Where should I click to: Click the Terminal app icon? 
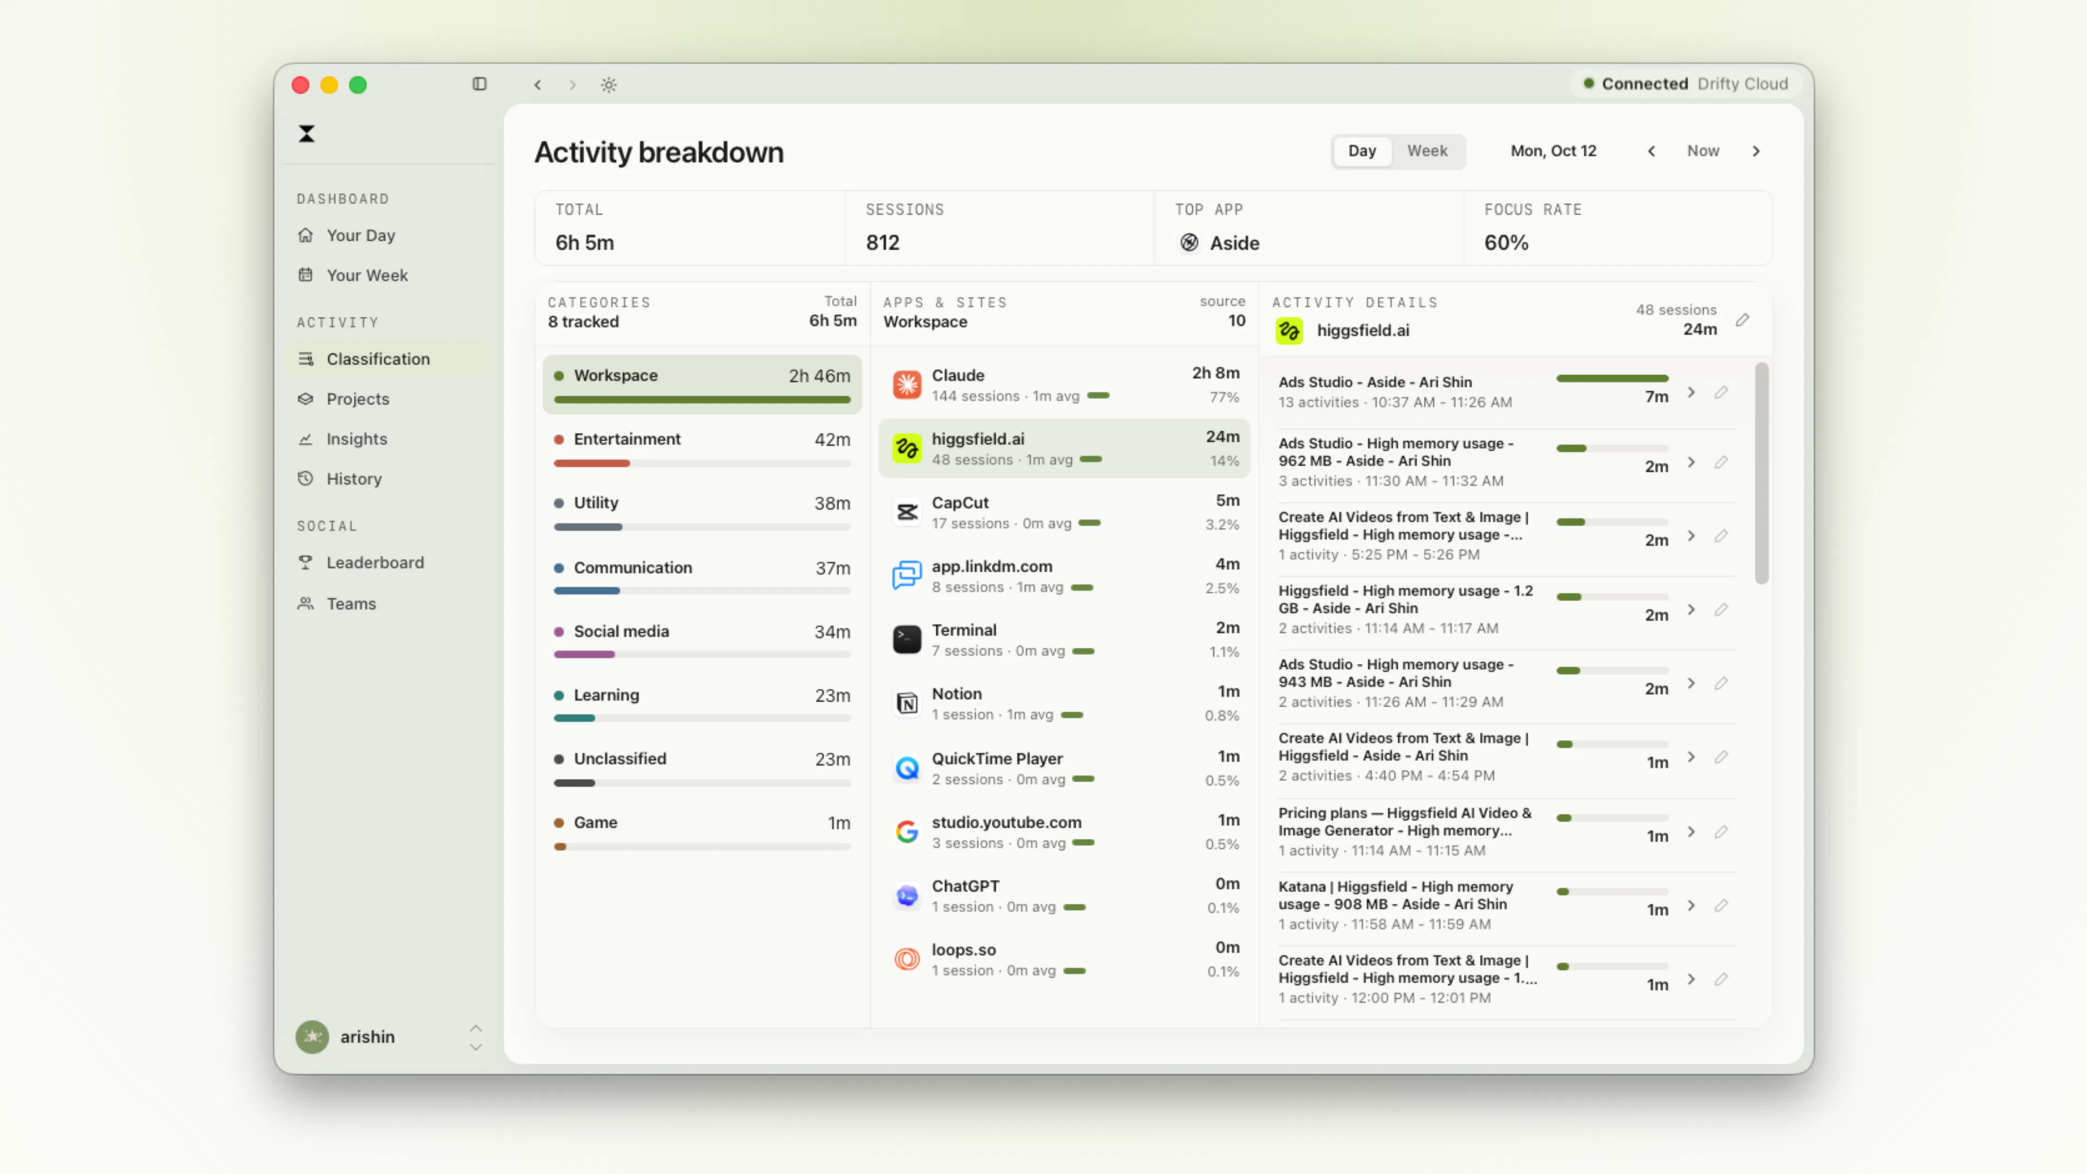(907, 639)
